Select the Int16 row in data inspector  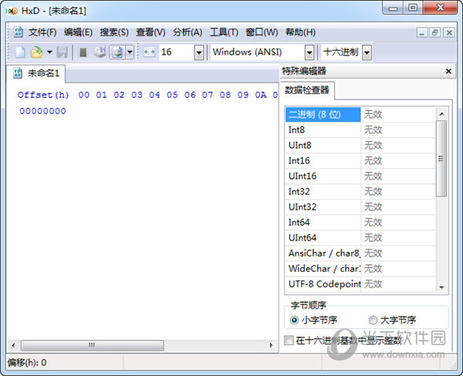coord(360,161)
